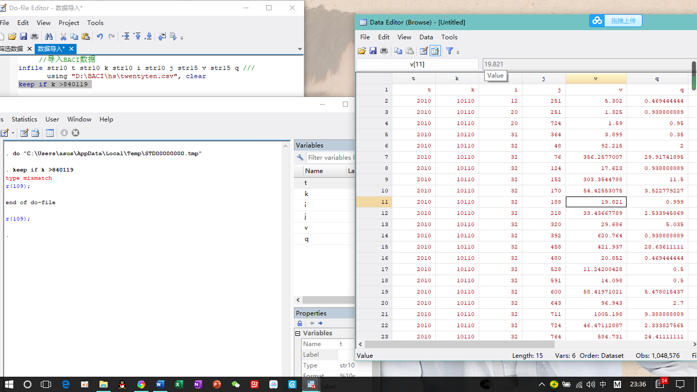Toggle Data Editor Browse mode button
Viewport: 697px width, 392px height.
tap(435, 51)
